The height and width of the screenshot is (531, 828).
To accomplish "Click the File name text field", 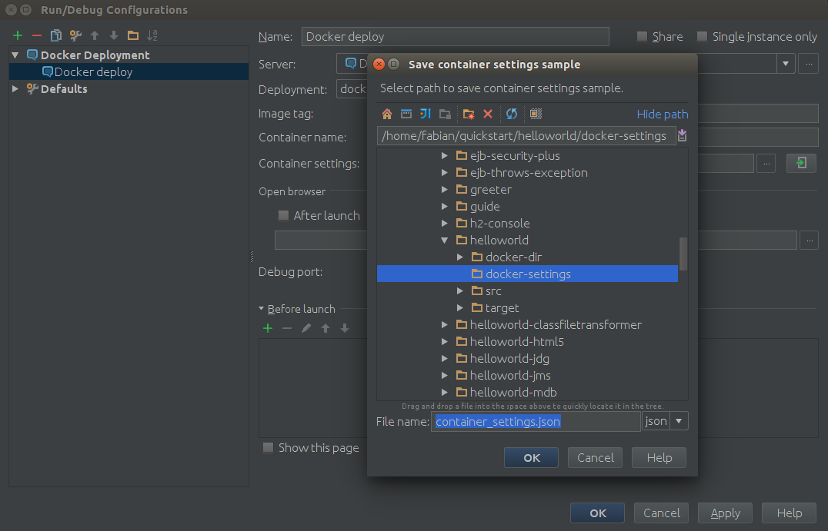I will point(535,421).
